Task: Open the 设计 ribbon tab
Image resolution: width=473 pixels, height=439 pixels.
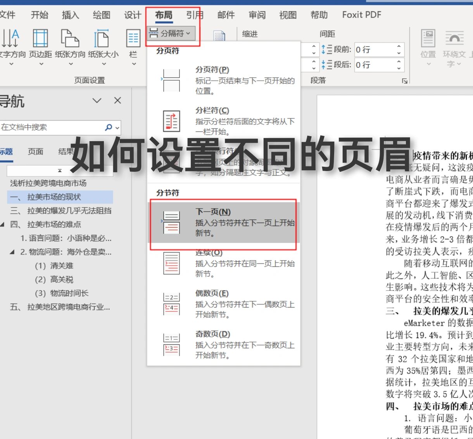Action: [133, 15]
